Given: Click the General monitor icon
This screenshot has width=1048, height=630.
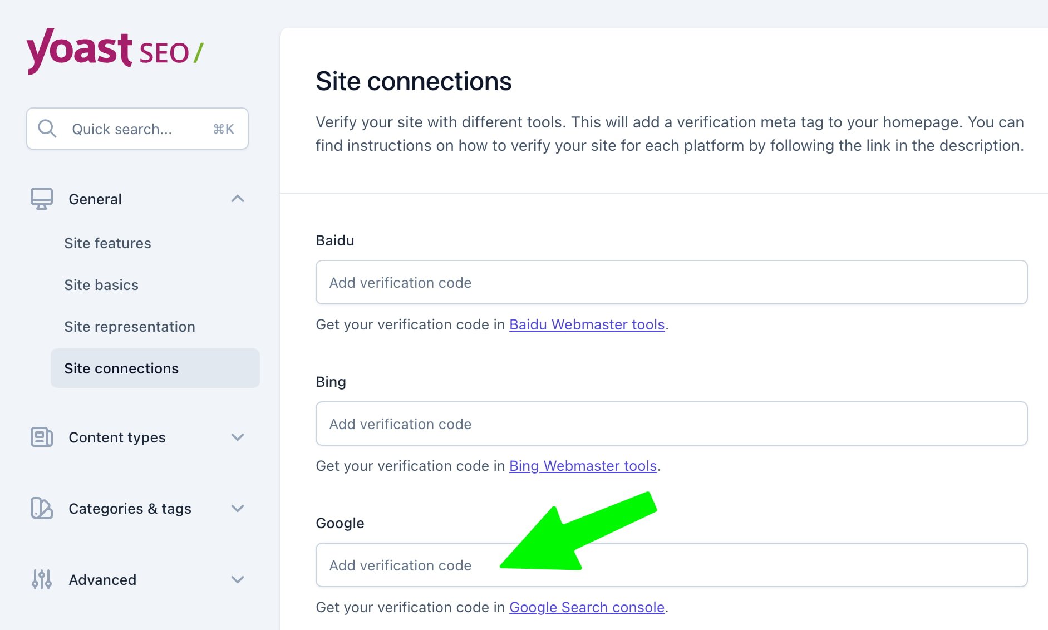Looking at the screenshot, I should click(x=42, y=199).
